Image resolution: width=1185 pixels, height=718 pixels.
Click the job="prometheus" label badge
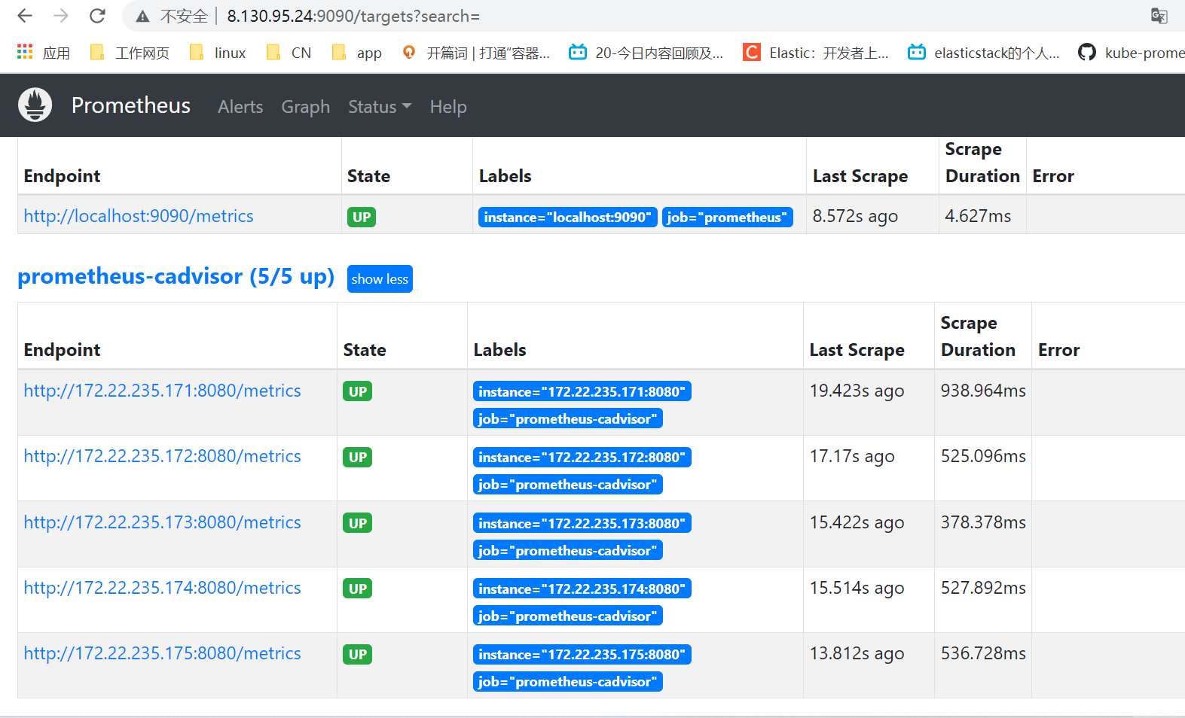[728, 217]
